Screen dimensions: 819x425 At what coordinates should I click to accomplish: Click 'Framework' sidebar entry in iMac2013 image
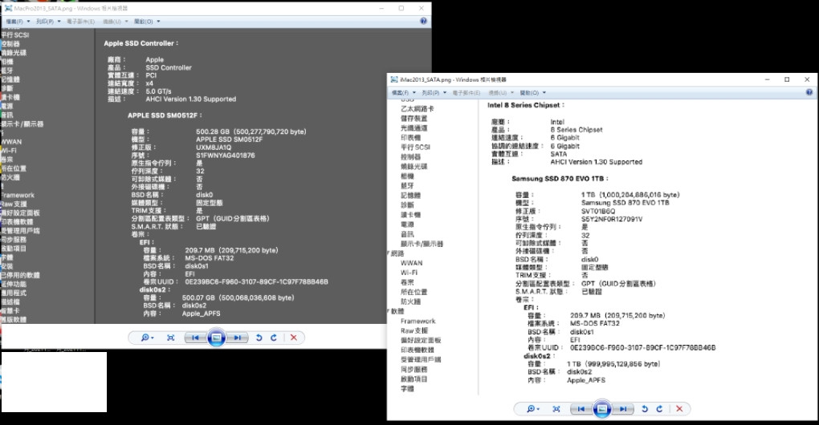418,322
